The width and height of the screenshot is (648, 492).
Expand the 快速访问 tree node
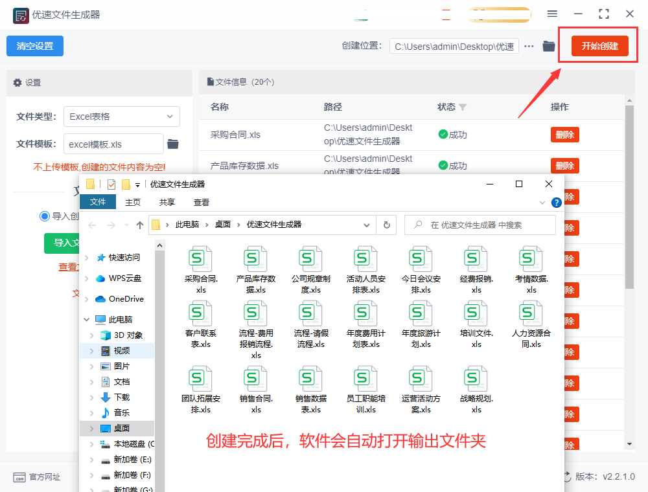pos(87,258)
